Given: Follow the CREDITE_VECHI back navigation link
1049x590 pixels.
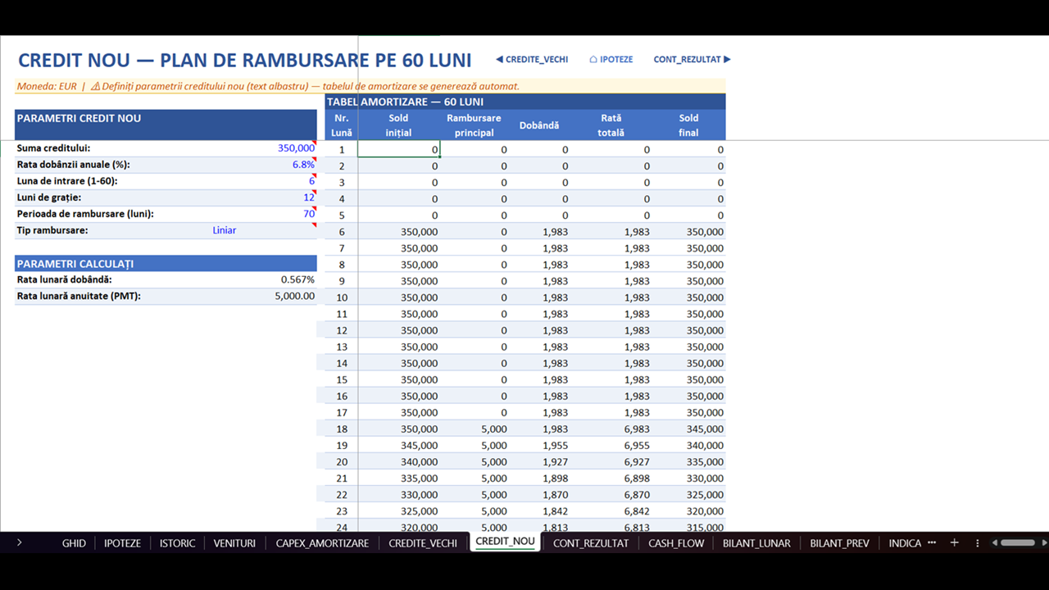Looking at the screenshot, I should (532, 59).
